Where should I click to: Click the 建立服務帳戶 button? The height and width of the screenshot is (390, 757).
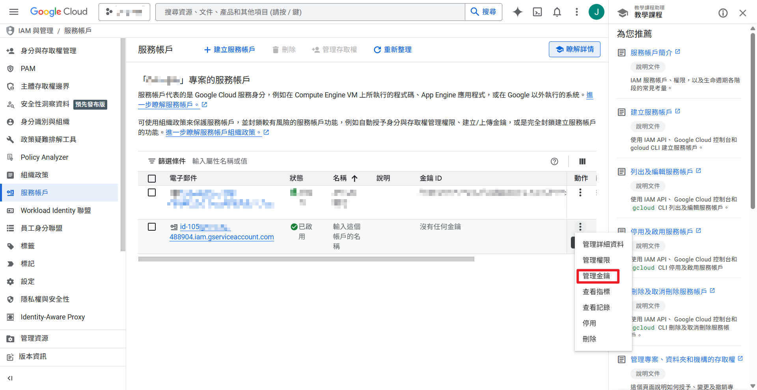(229, 49)
